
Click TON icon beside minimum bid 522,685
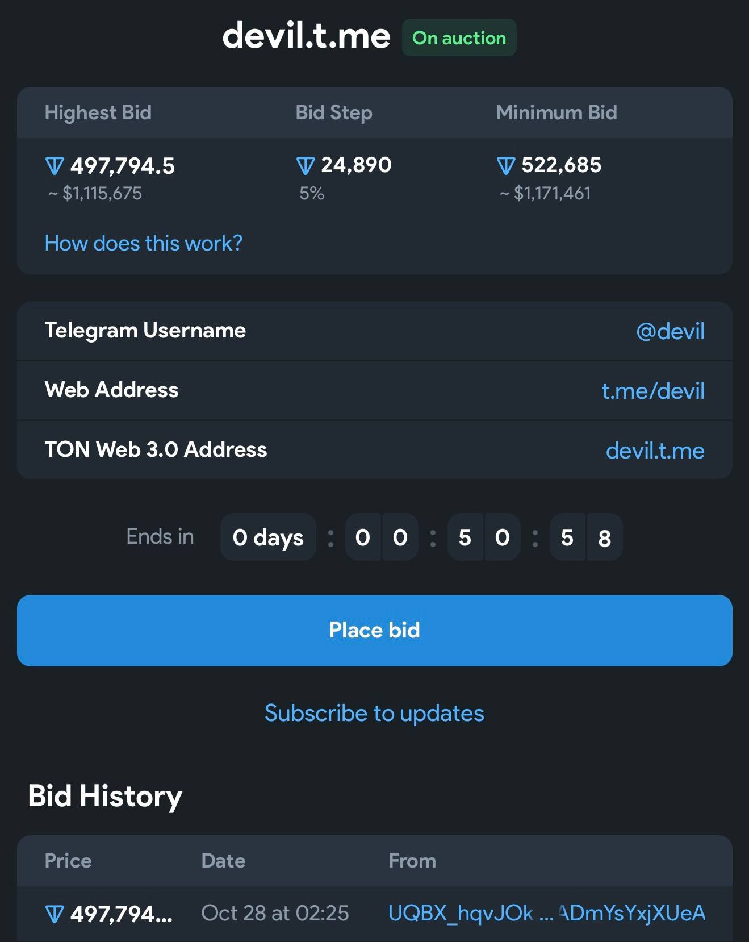tap(506, 166)
